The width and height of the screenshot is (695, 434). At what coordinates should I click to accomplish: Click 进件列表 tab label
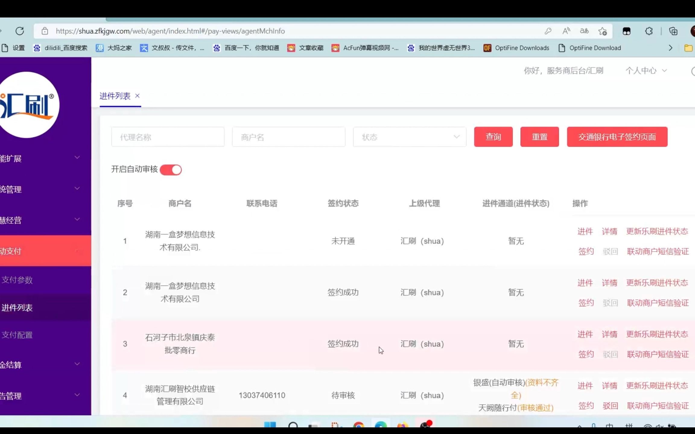(115, 96)
